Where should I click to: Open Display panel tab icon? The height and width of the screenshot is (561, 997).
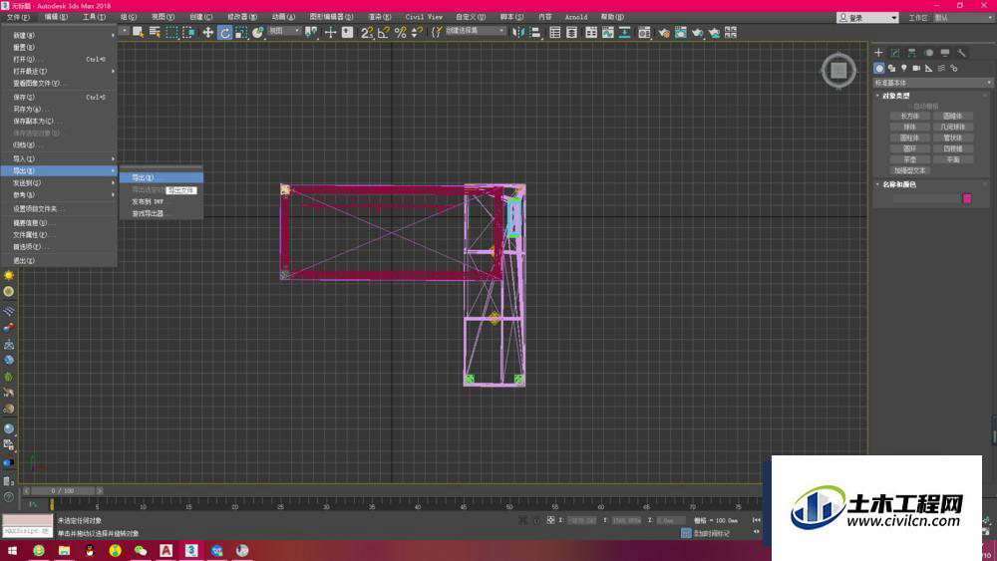coord(945,53)
